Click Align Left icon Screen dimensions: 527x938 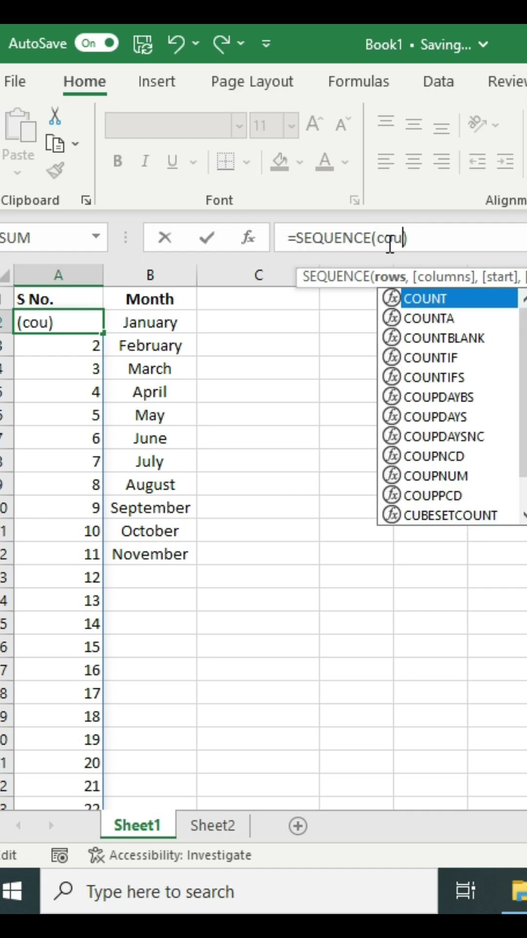click(386, 161)
